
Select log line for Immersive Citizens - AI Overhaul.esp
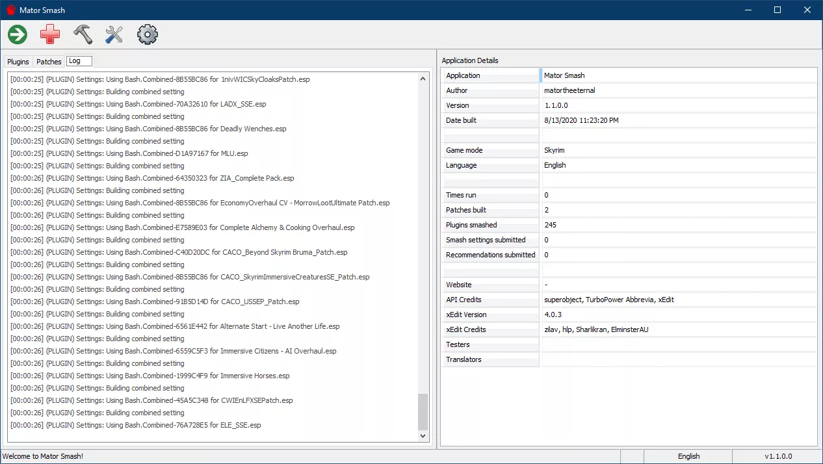point(174,351)
